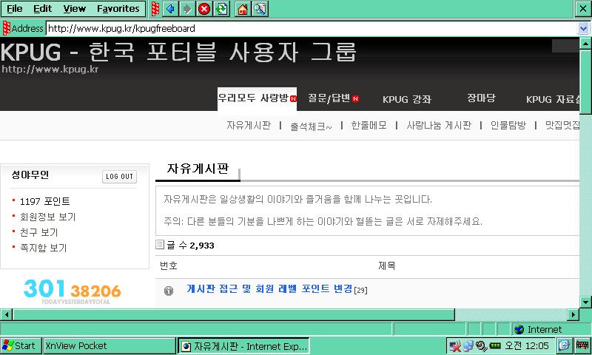
Task: Open the 1197 포인트 link
Action: point(44,201)
